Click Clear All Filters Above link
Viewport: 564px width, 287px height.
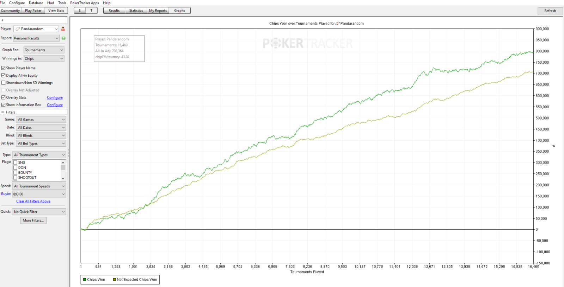33,201
